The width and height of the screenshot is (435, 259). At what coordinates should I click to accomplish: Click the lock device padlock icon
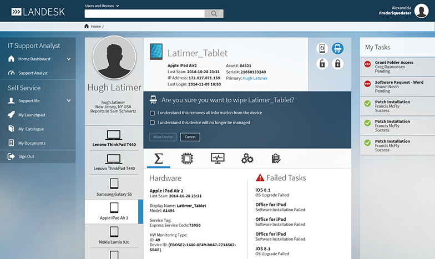337,64
